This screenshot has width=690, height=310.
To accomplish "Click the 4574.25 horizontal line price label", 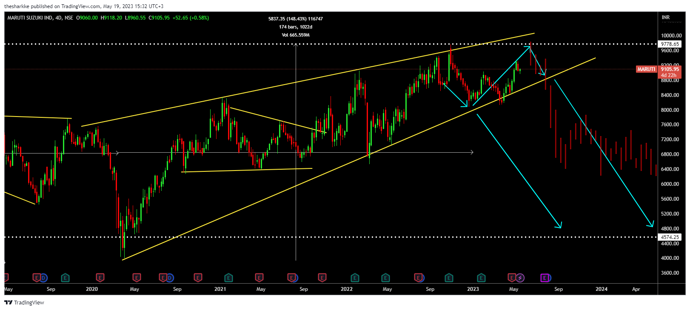I will pos(670,237).
